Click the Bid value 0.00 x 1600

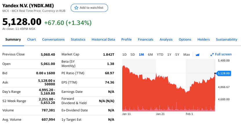click(x=45, y=73)
